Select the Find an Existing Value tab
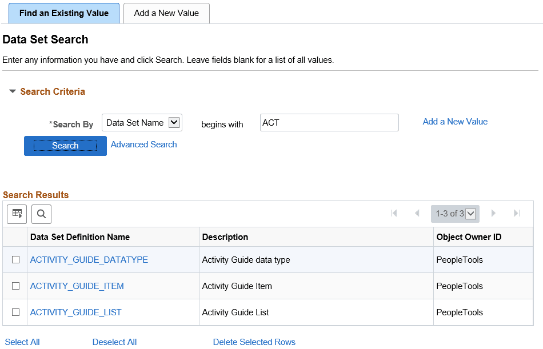 coord(63,13)
